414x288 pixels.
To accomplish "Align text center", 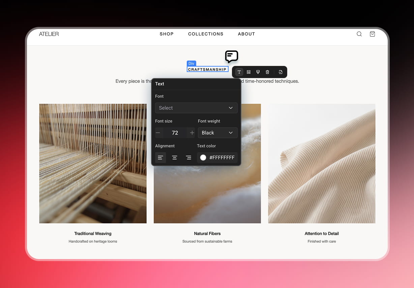I will click(175, 157).
